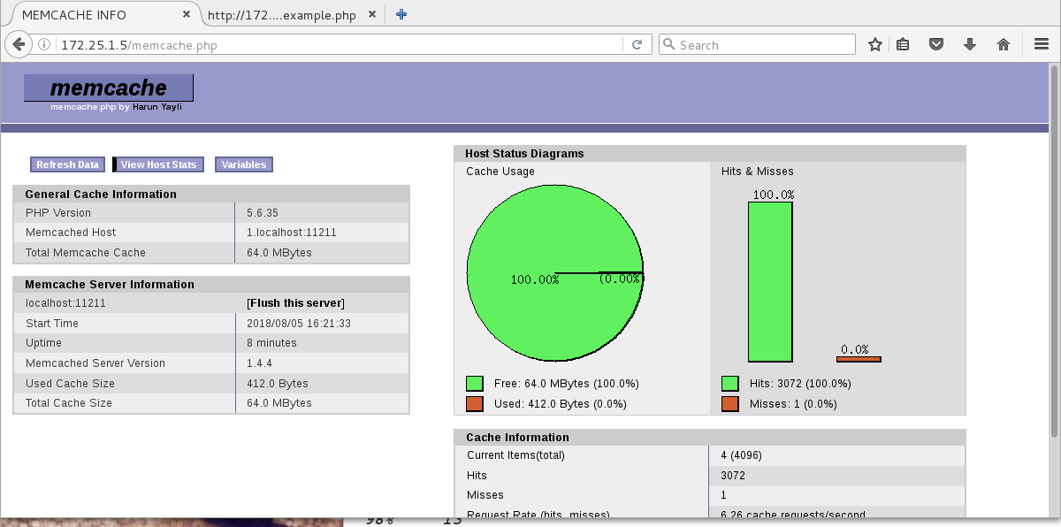Click the Start Time value 2018/08/05 16:21:33

pyautogui.click(x=299, y=324)
